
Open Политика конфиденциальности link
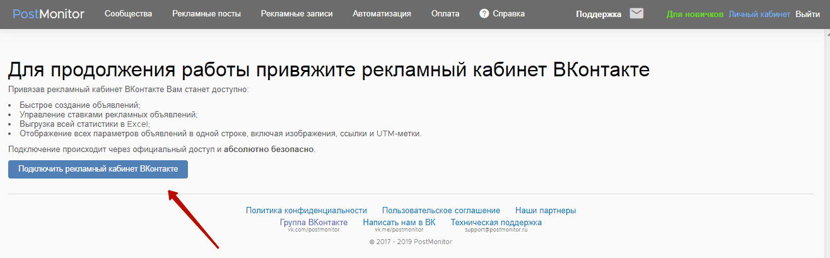[x=307, y=211]
